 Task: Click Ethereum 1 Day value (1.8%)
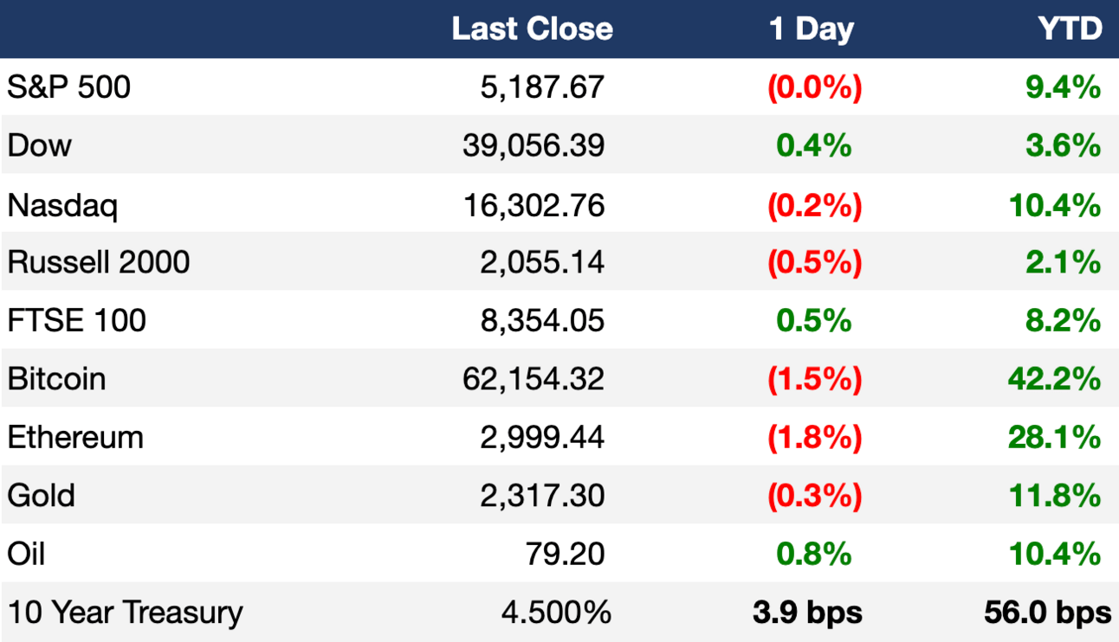pos(815,437)
